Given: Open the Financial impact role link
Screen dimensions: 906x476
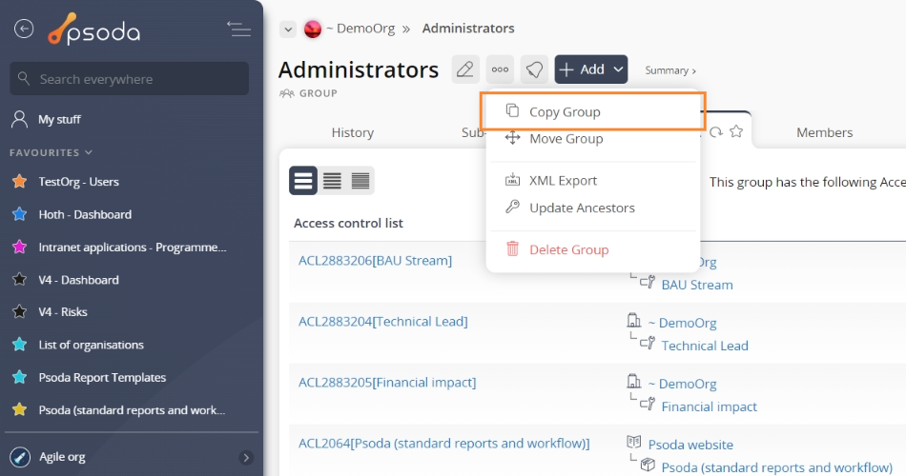Looking at the screenshot, I should pos(709,407).
